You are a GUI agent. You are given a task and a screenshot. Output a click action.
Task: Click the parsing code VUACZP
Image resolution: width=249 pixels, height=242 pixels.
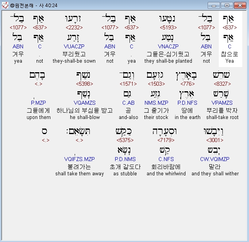pos(74,46)
